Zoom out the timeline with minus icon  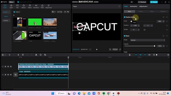click(x=154, y=55)
